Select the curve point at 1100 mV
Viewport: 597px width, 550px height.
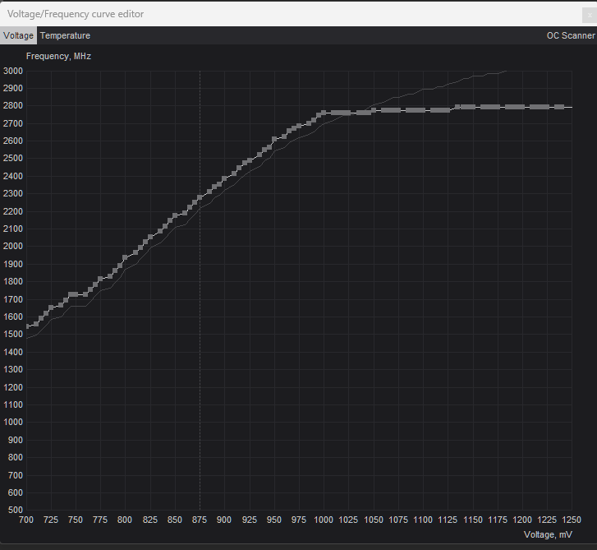[423, 109]
